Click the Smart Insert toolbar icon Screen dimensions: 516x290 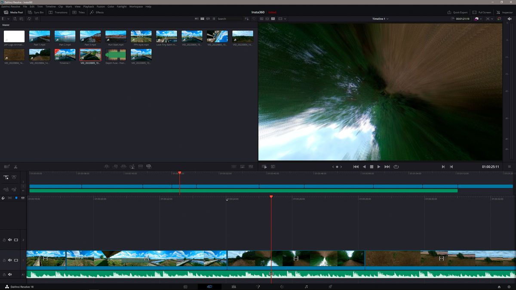106,166
